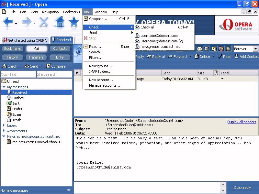
Task: Open the Bookmarks menu in menu bar
Action: click(x=71, y=12)
